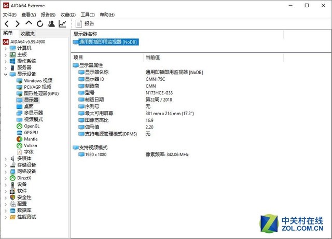Select the 伽马值 2.20 row

click(x=116, y=127)
